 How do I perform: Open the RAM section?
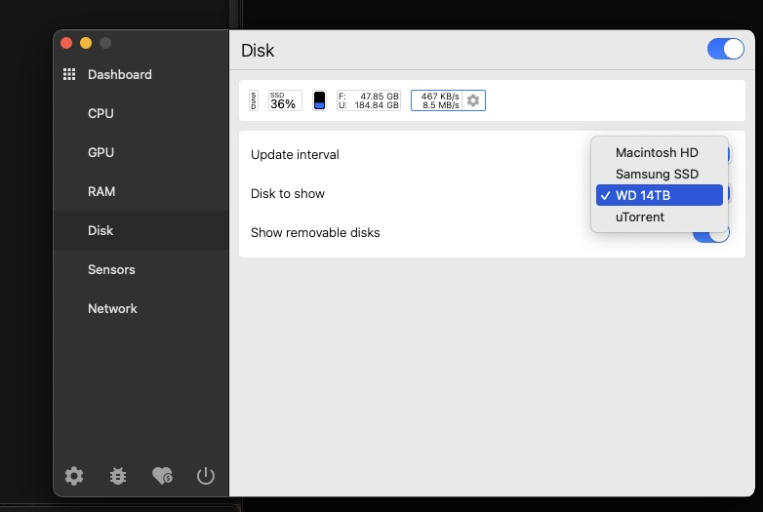coord(141,191)
